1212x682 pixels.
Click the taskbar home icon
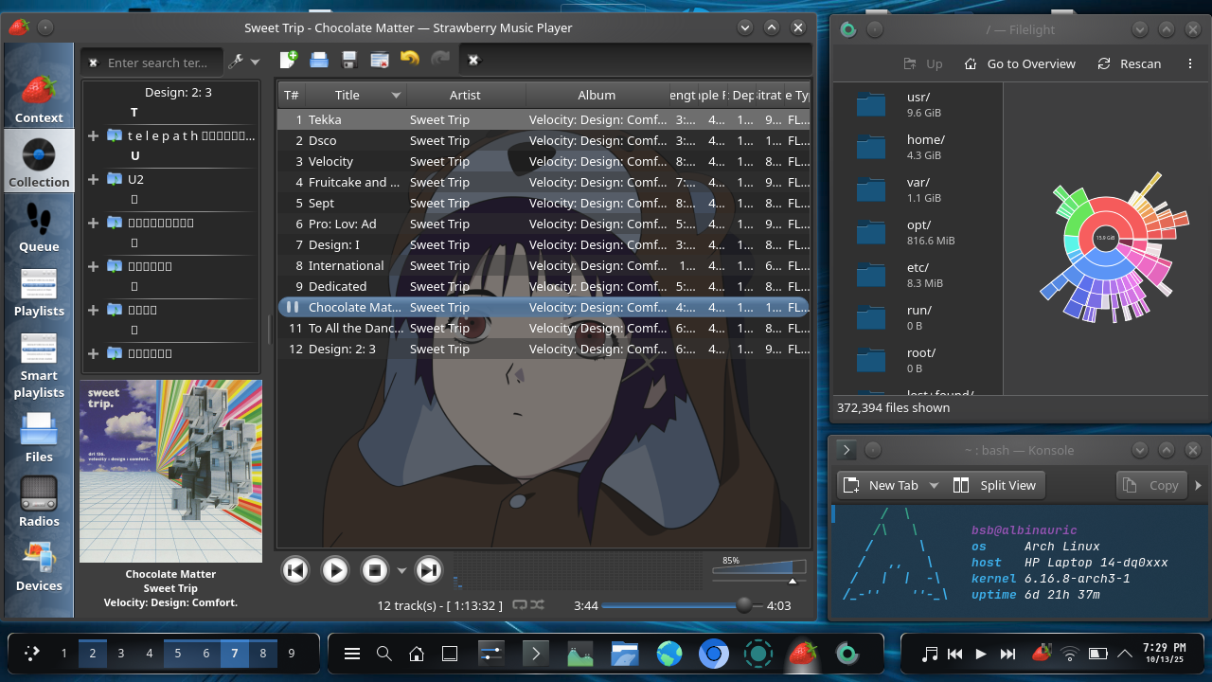tap(417, 654)
